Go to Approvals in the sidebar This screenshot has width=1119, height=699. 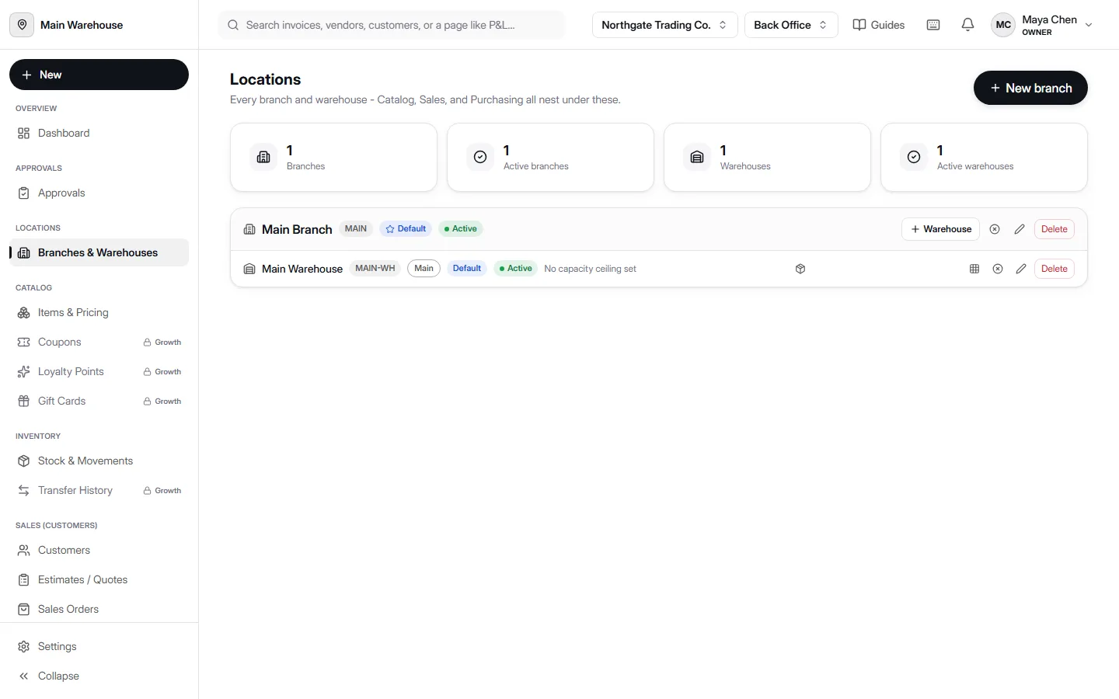tap(99, 193)
